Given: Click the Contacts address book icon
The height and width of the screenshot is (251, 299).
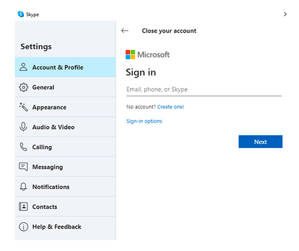Looking at the screenshot, I should tap(23, 207).
